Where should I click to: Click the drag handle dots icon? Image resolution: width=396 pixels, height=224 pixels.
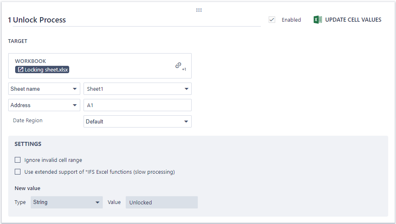coord(199,10)
